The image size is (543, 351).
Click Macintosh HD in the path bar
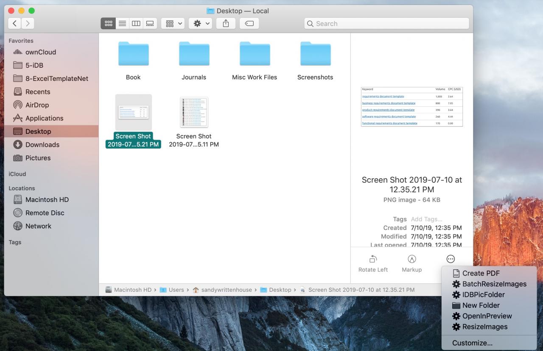point(129,290)
